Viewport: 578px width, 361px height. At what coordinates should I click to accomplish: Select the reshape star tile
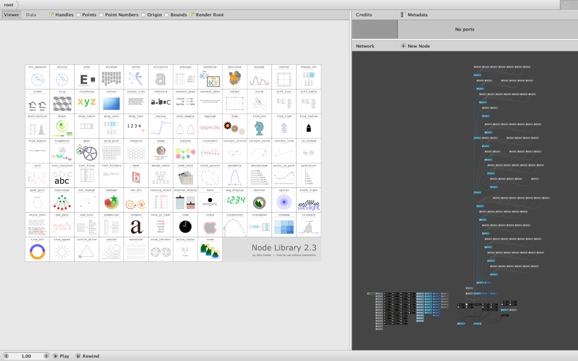point(112,200)
